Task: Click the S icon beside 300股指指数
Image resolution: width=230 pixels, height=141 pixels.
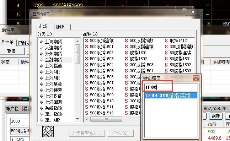Action: [x=166, y=47]
